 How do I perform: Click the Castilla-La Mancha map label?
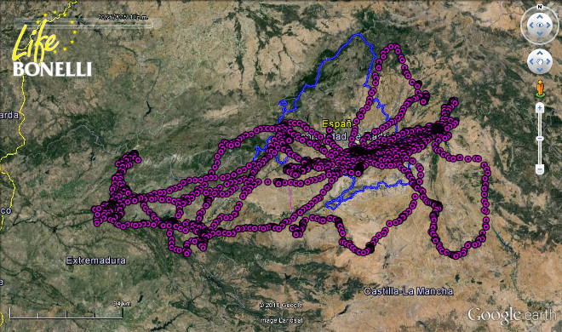pos(409,291)
